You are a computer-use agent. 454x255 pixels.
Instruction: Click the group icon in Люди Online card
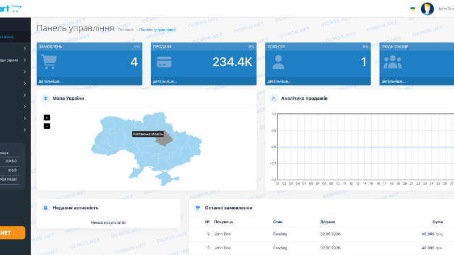(393, 62)
